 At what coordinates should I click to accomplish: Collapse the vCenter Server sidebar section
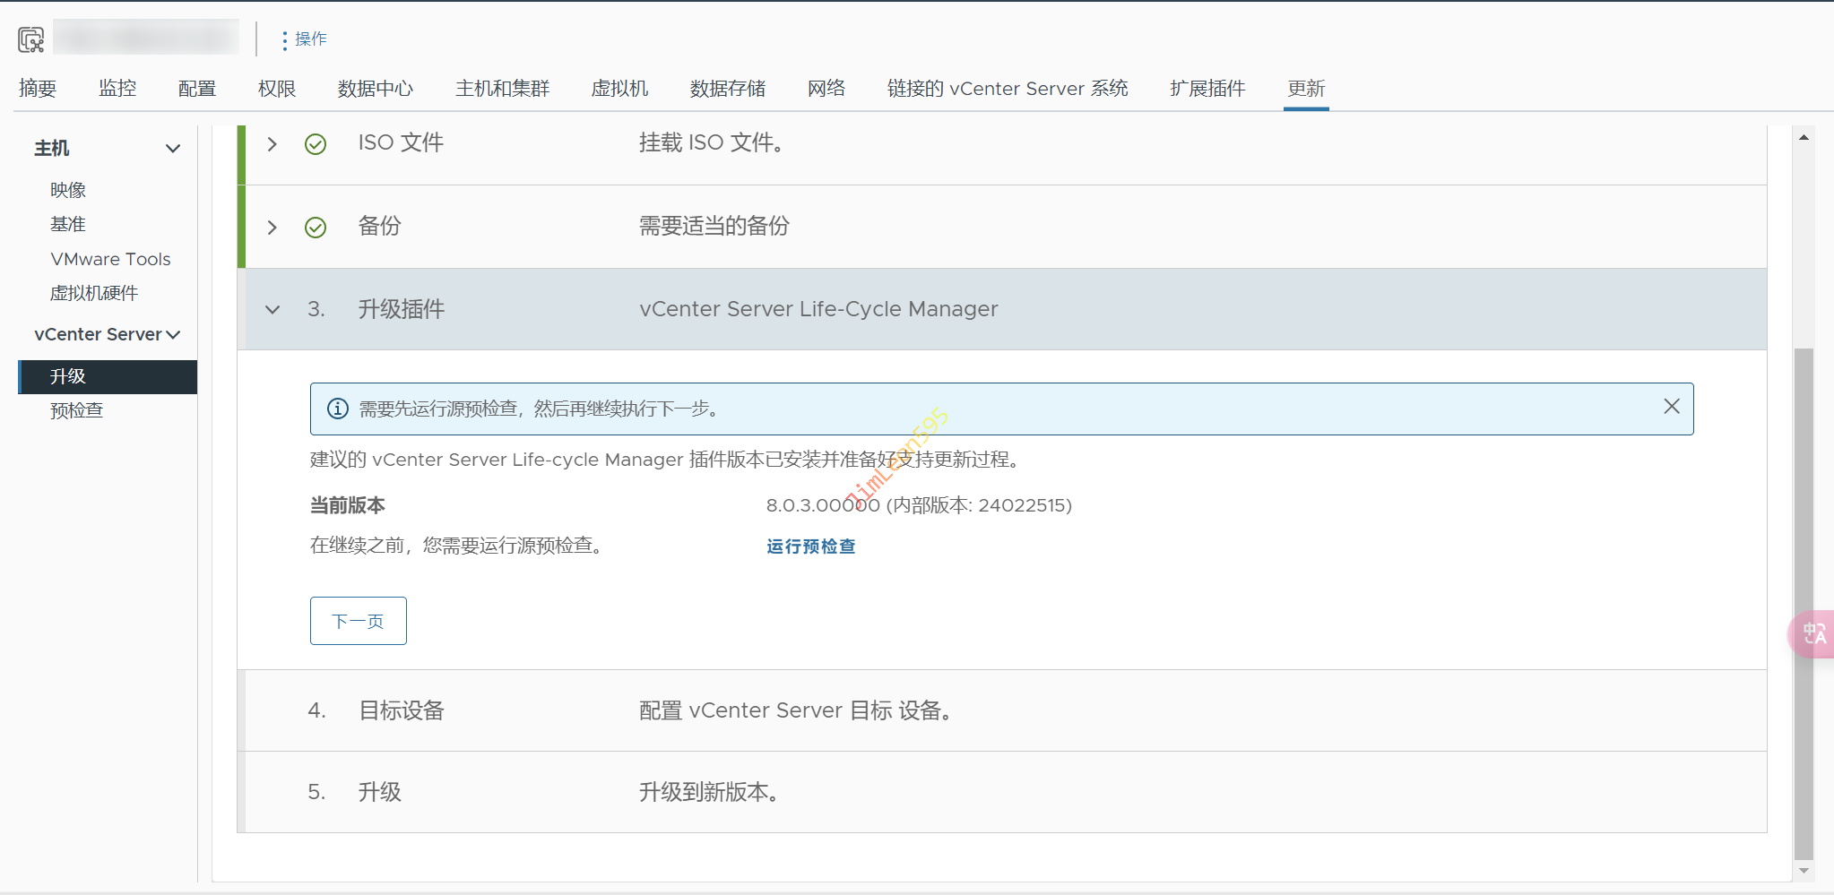(x=173, y=335)
